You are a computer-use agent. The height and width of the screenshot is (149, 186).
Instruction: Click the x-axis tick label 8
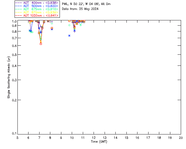[50, 138]
